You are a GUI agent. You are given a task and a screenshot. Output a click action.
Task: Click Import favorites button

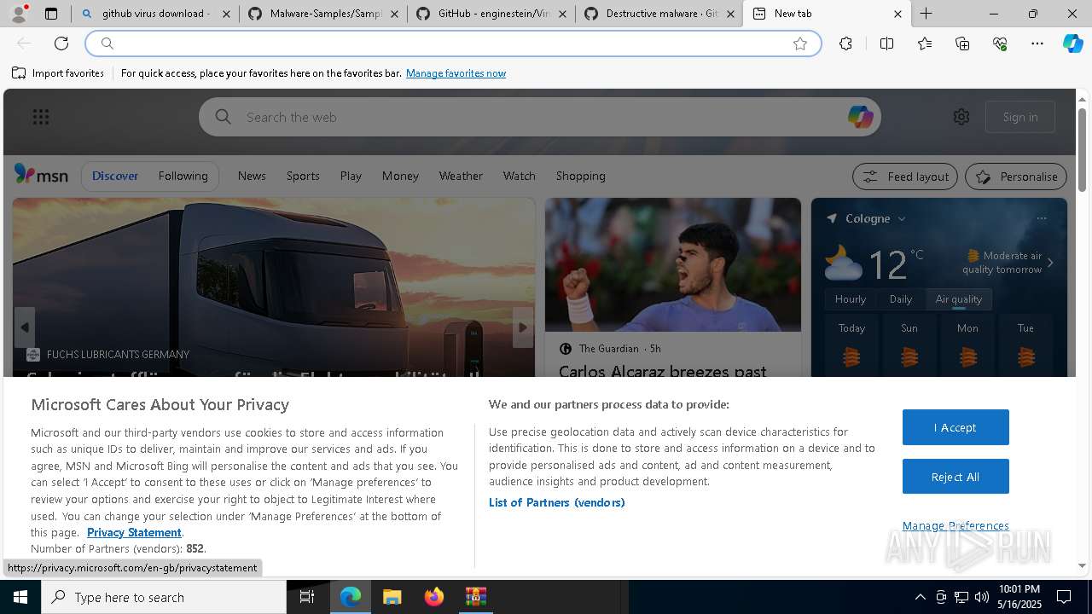[58, 73]
